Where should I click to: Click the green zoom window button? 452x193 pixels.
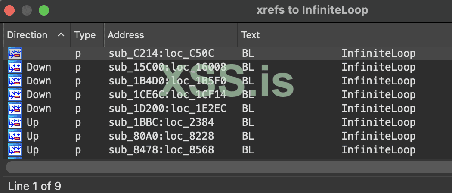click(x=43, y=10)
